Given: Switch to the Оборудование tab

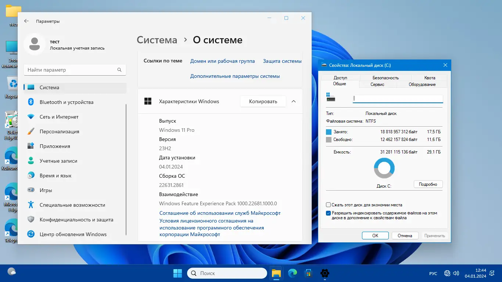Looking at the screenshot, I should (x=422, y=84).
